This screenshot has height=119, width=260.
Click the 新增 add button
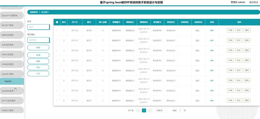pos(38,55)
